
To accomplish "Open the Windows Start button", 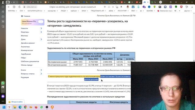I will (4, 107).
